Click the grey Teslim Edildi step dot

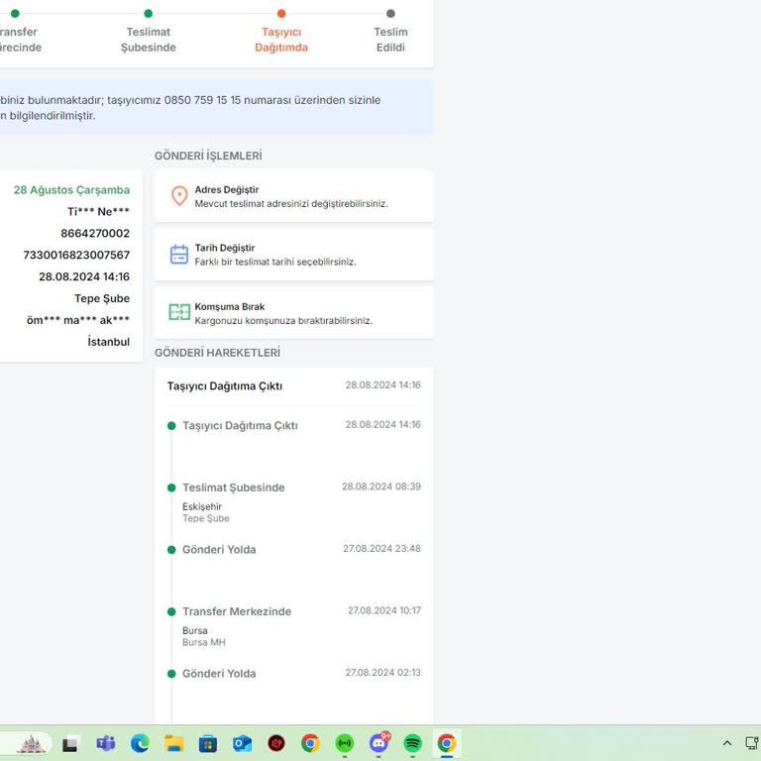click(x=390, y=14)
